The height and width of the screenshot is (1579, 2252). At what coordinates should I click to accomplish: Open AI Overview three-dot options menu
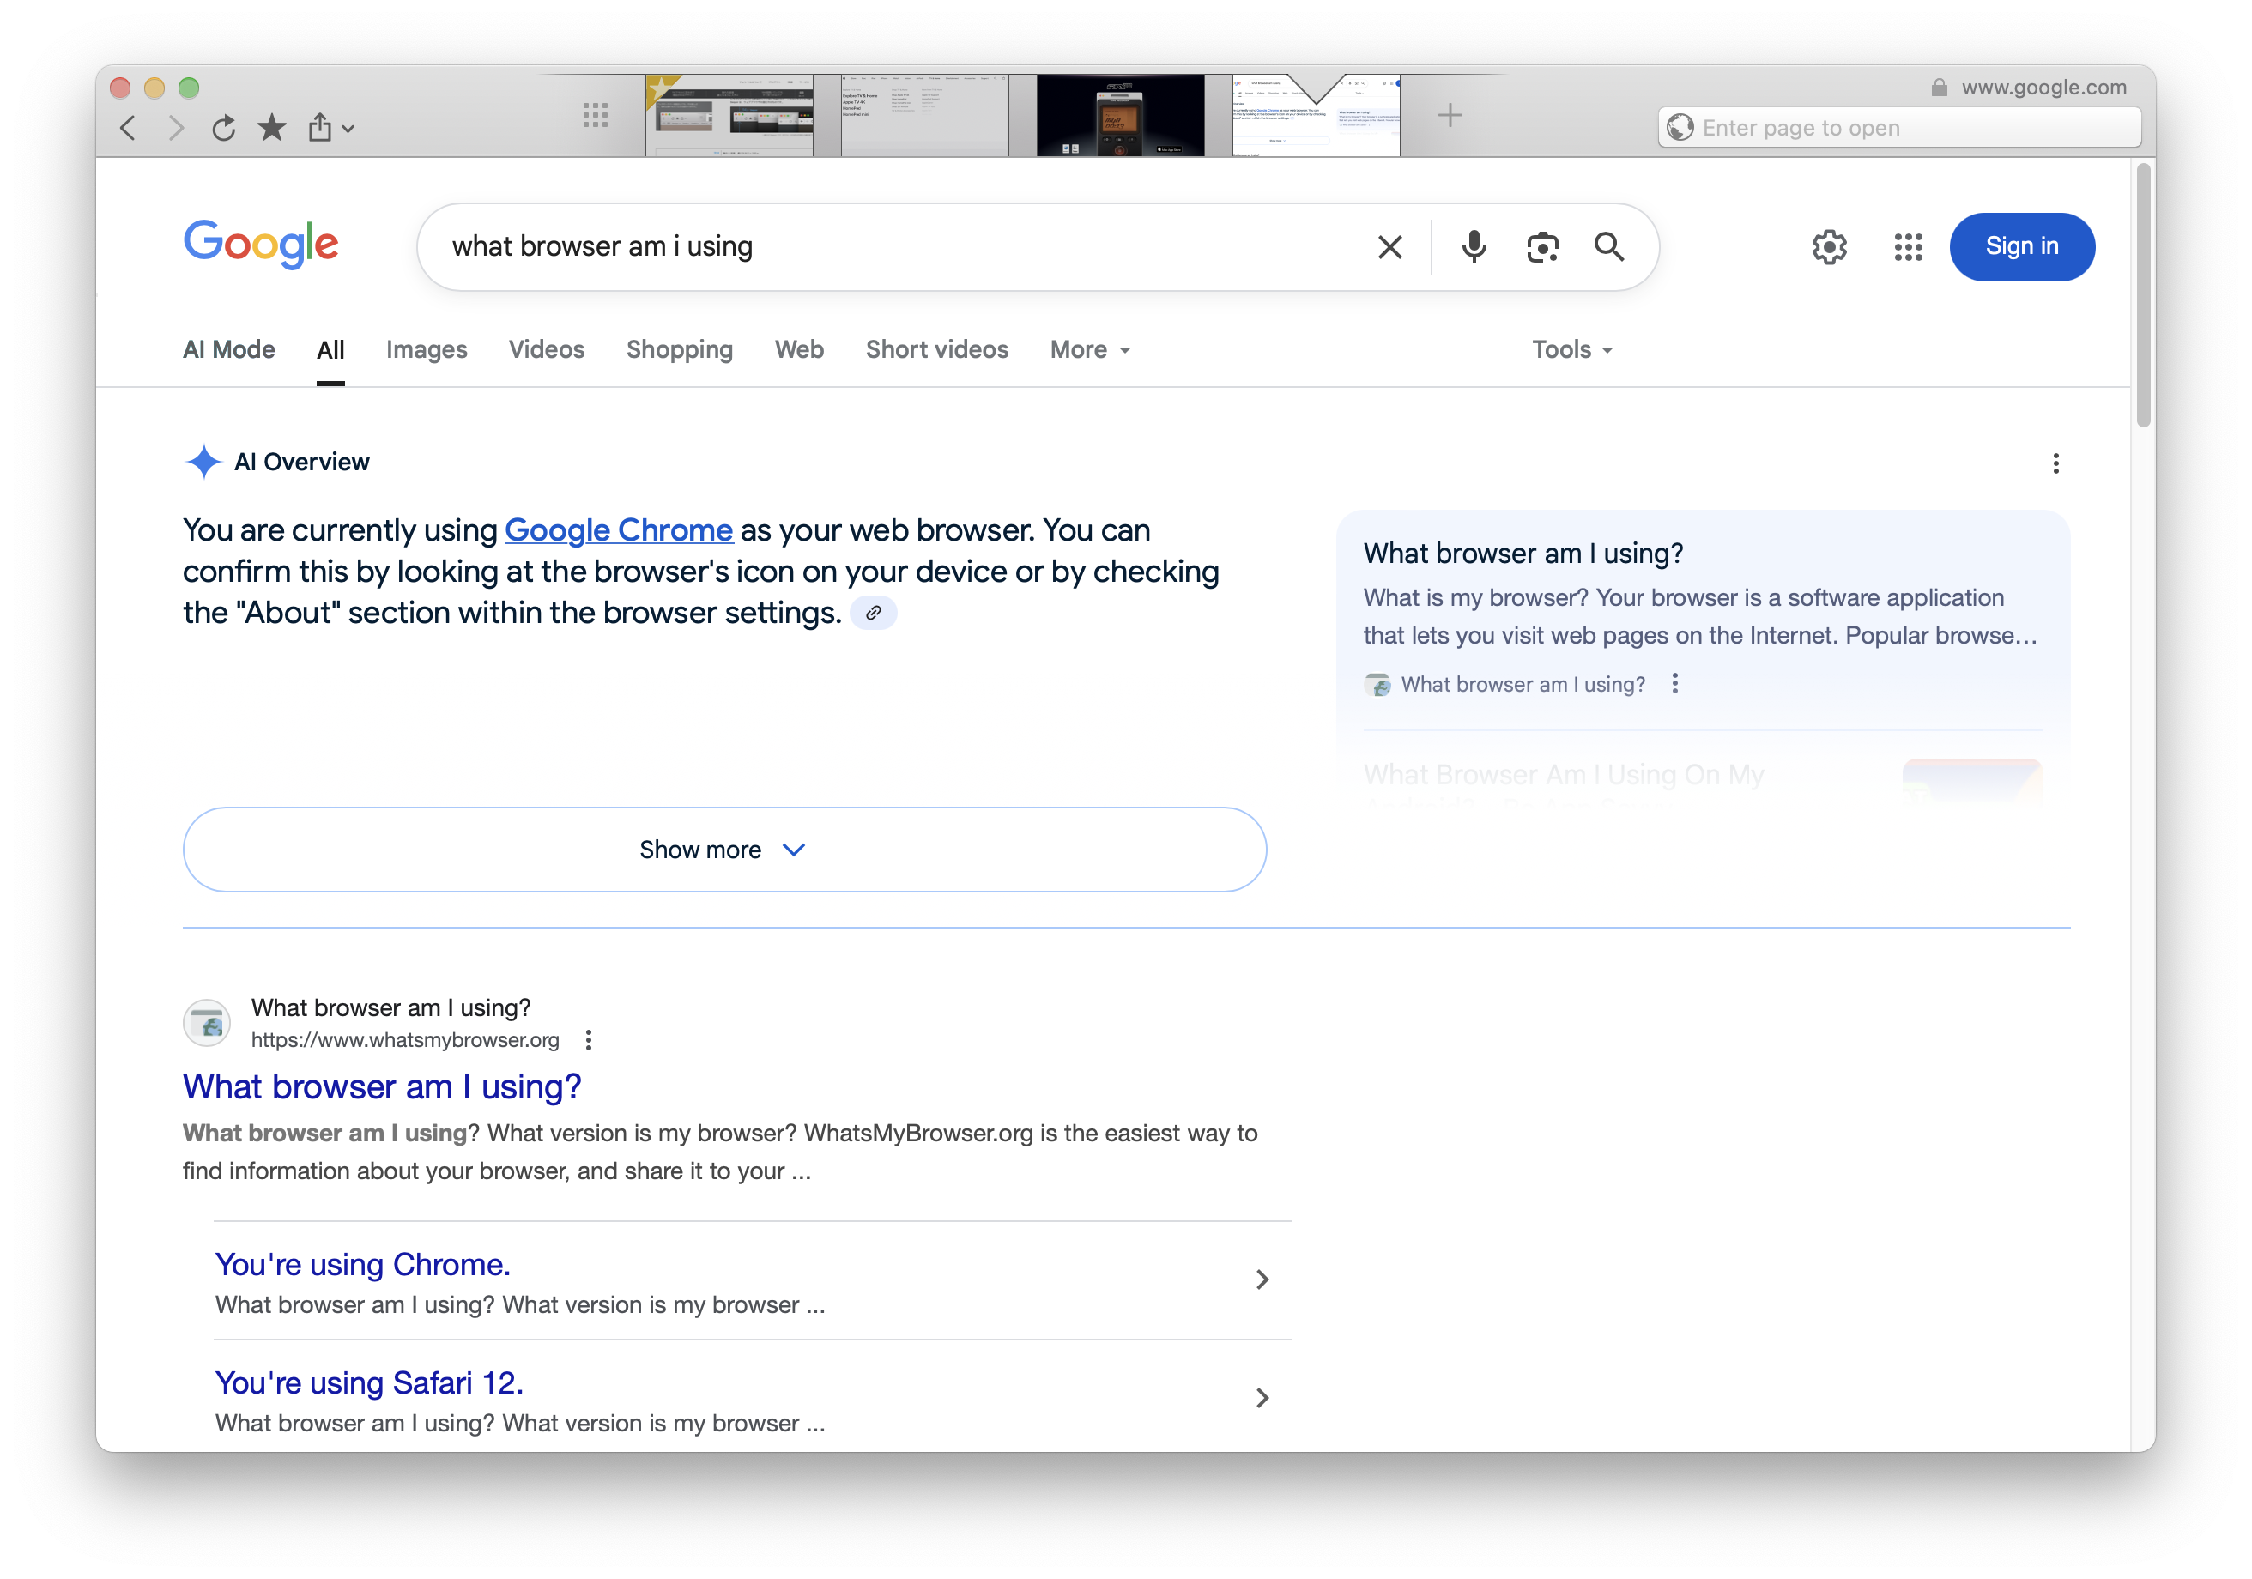point(2055,463)
